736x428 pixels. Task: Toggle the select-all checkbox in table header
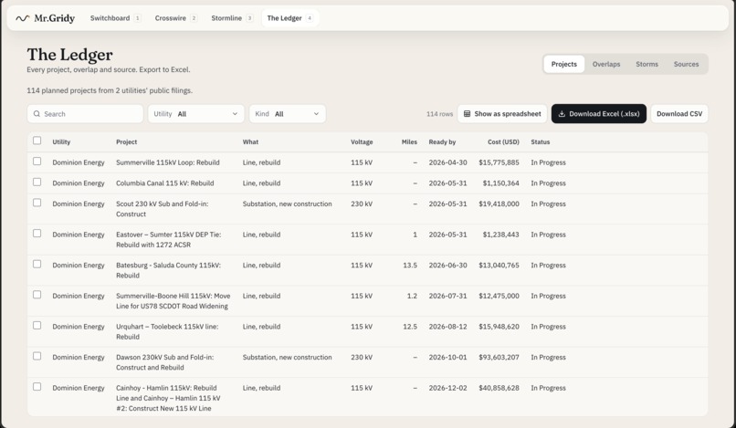(x=37, y=141)
